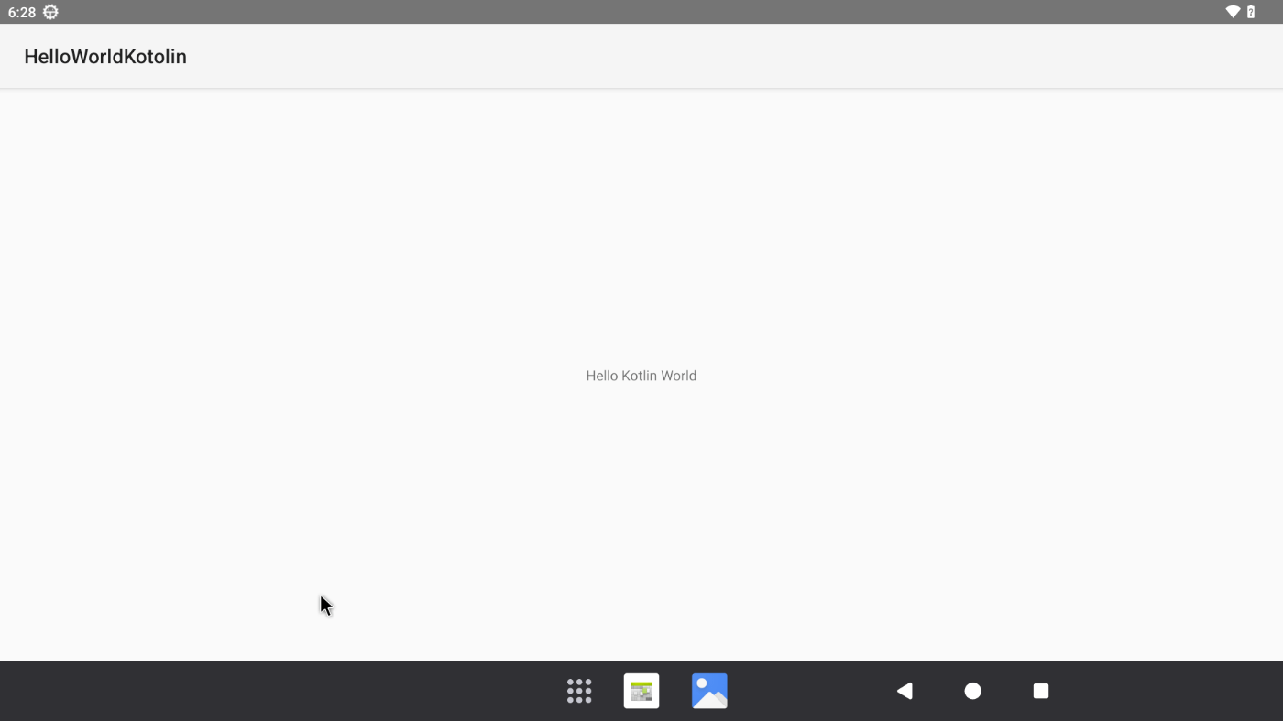Tap the Back navigation triangle
The width and height of the screenshot is (1283, 721).
(x=905, y=691)
